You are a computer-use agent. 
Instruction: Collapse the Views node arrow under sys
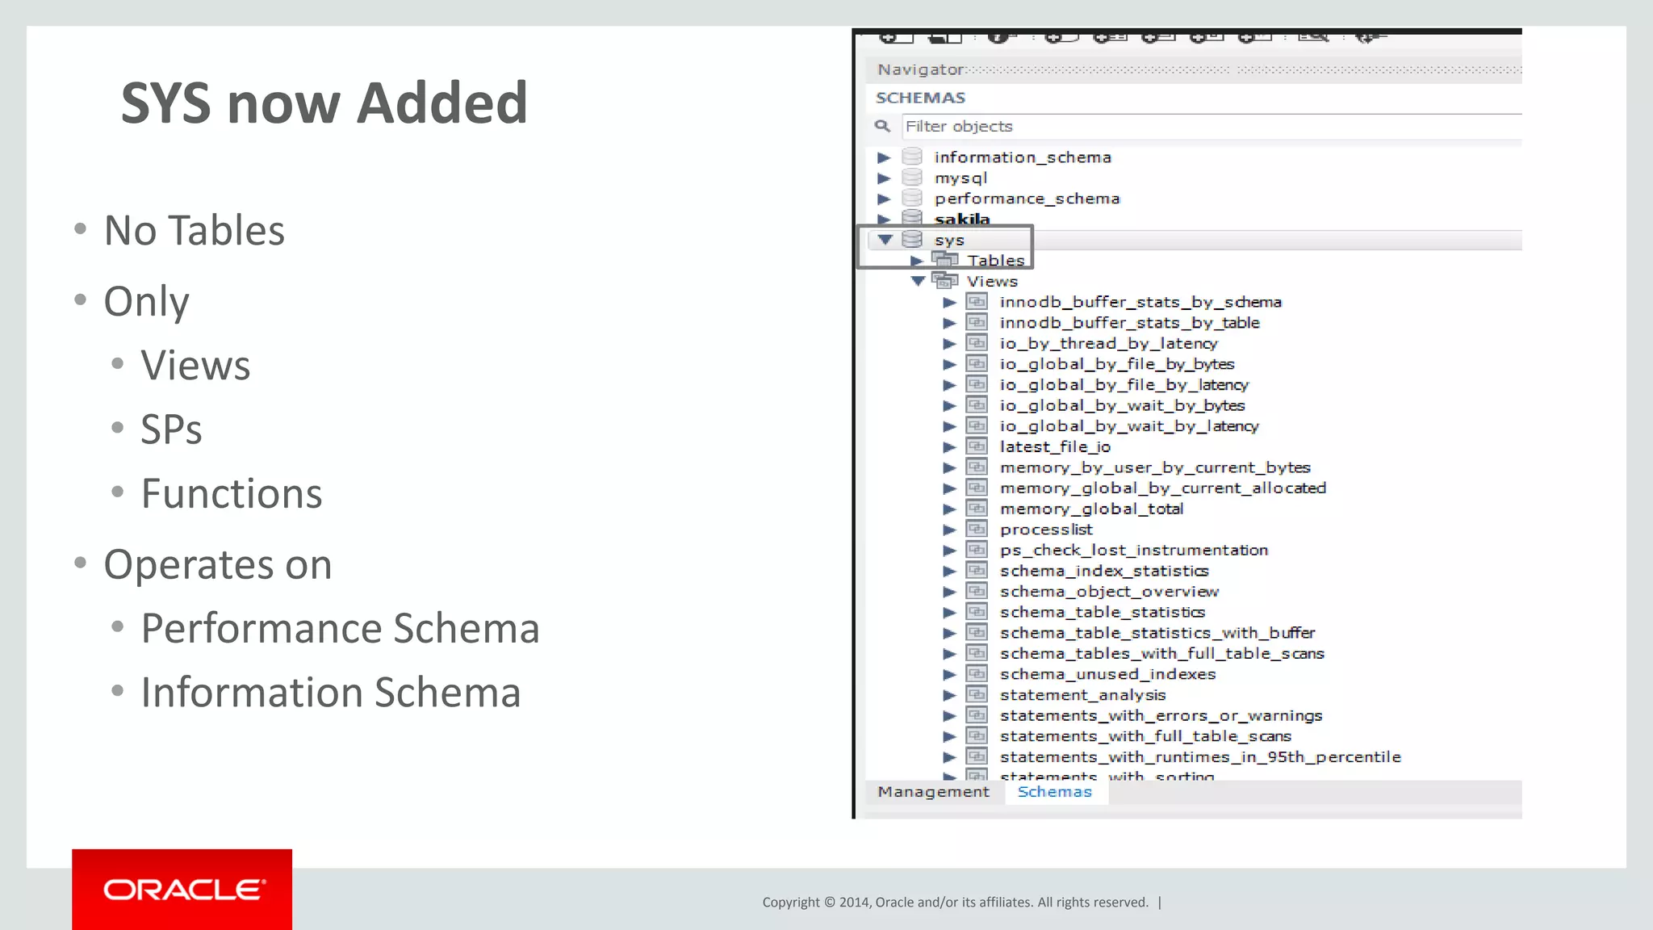pyautogui.click(x=918, y=281)
